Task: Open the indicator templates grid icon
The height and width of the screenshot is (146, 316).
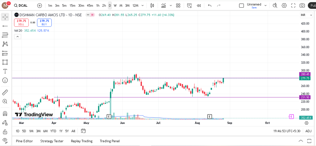Action: click(x=178, y=6)
